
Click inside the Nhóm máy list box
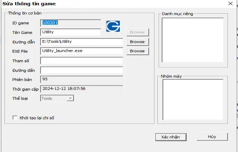pyautogui.click(x=193, y=100)
